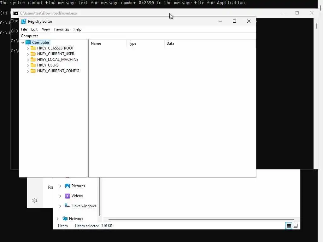Expand 'i love windows' in File Explorer
Screen dimensions: 323x242
click(x=60, y=206)
